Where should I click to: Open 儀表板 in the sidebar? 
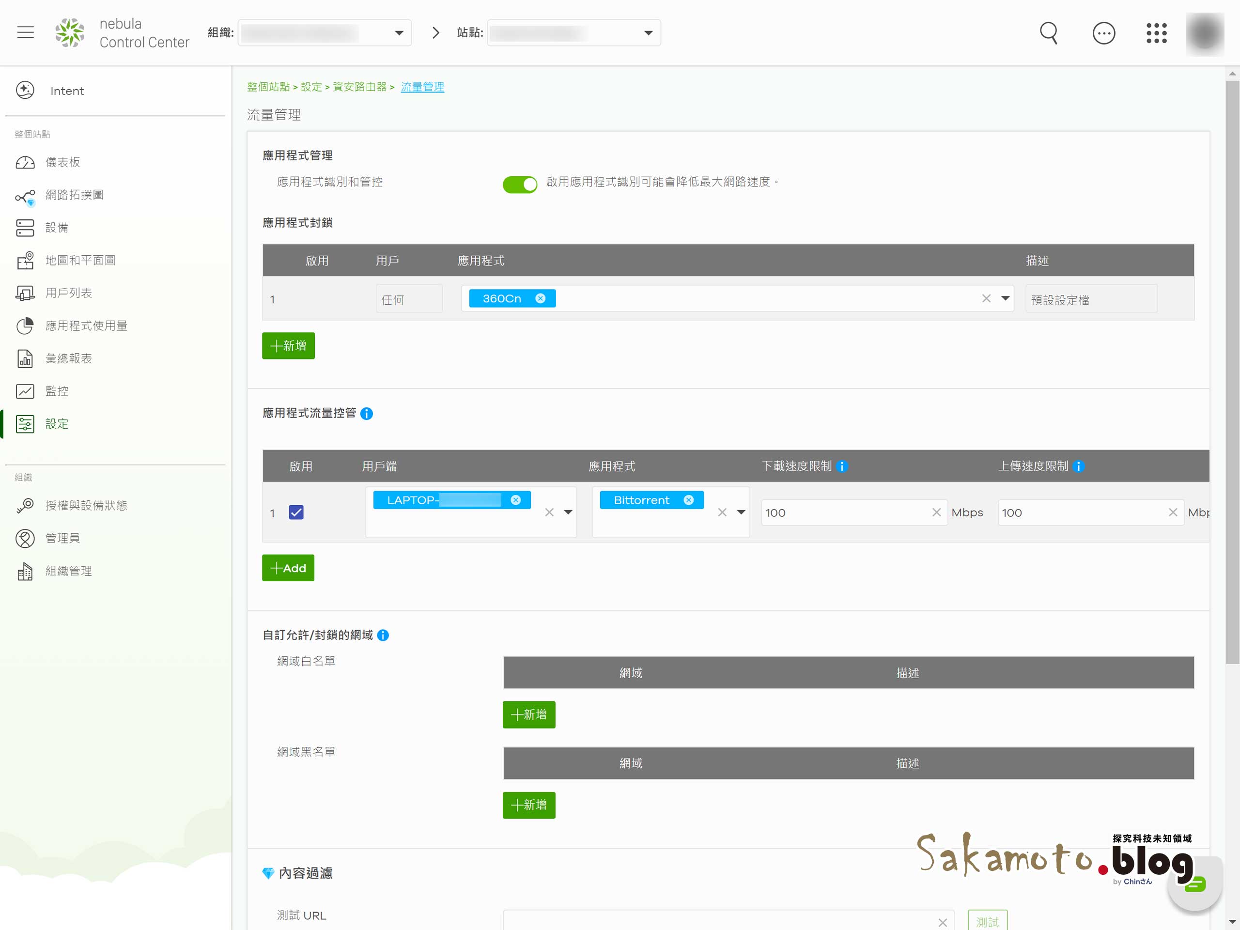[63, 162]
